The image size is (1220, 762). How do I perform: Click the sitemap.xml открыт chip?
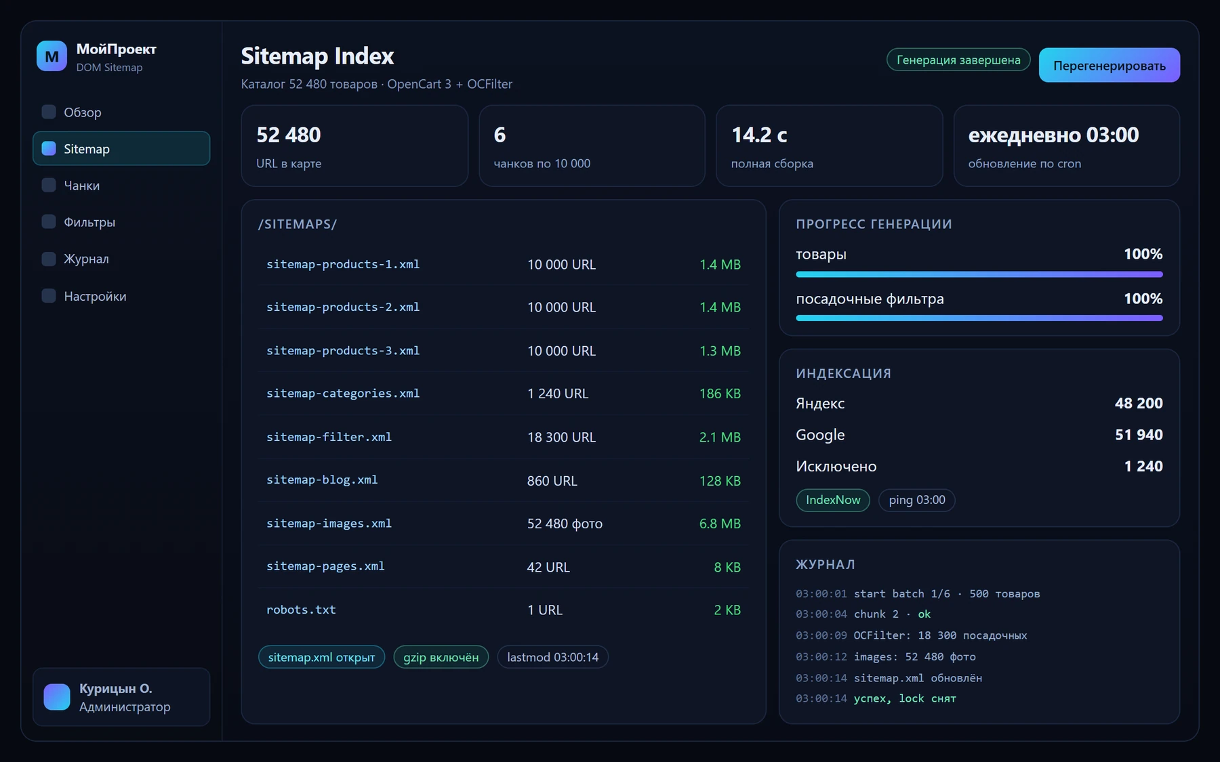pyautogui.click(x=321, y=657)
